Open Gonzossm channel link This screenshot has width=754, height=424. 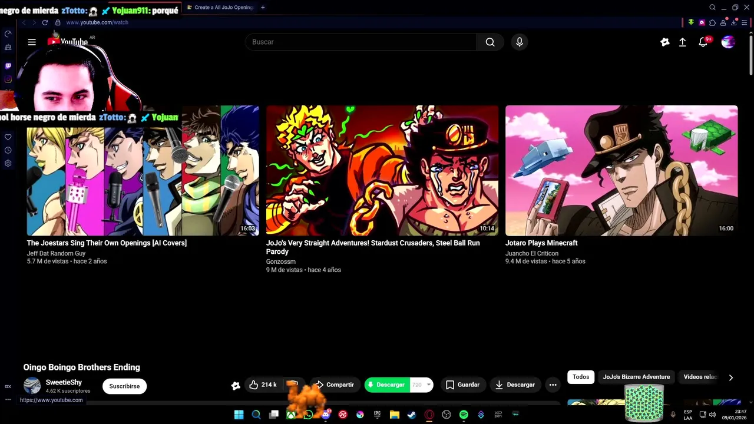[281, 261]
